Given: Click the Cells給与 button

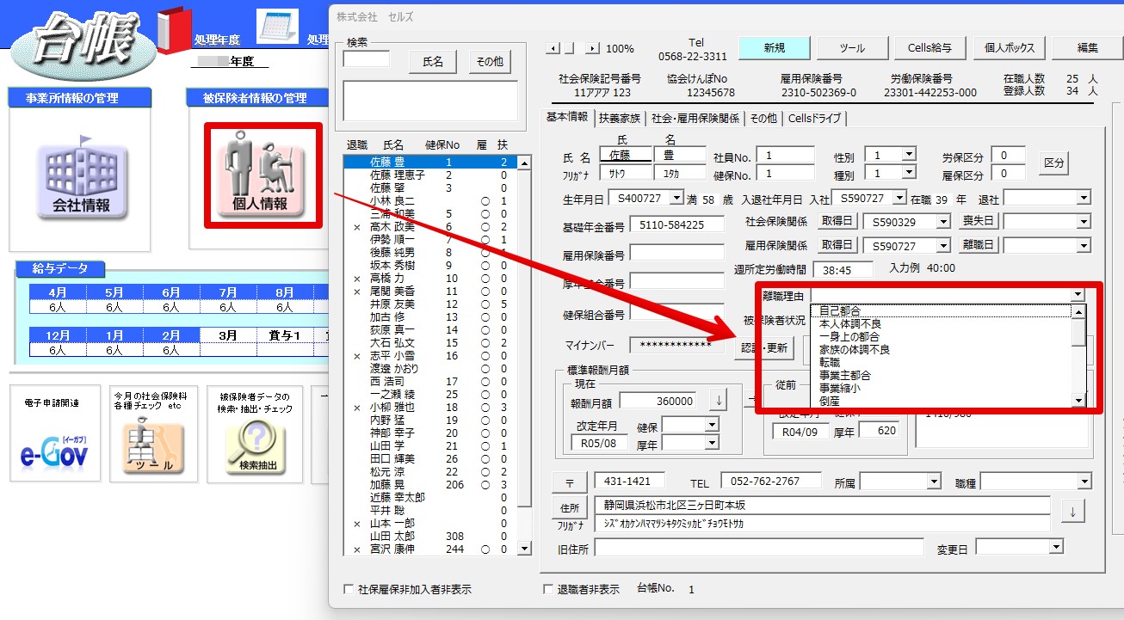Looking at the screenshot, I should click(930, 48).
